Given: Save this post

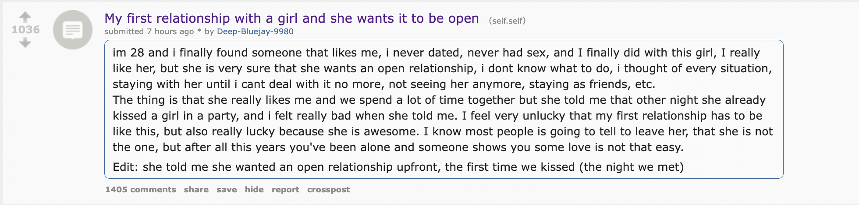Looking at the screenshot, I should tap(227, 190).
